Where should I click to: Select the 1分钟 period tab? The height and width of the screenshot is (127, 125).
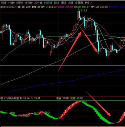11,3
